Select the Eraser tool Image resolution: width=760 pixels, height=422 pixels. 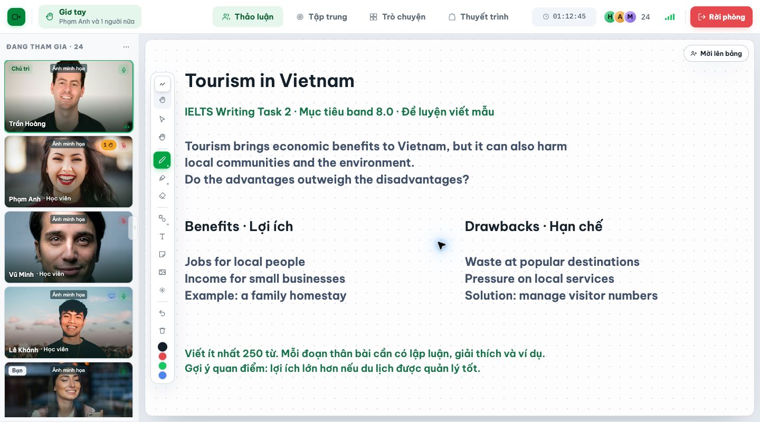[162, 196]
